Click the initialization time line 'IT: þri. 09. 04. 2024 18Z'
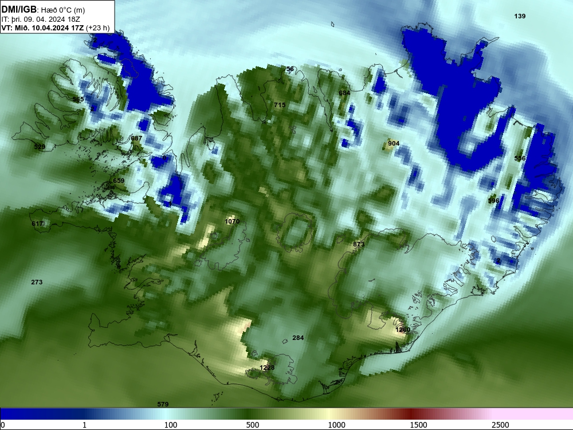 coord(41,19)
